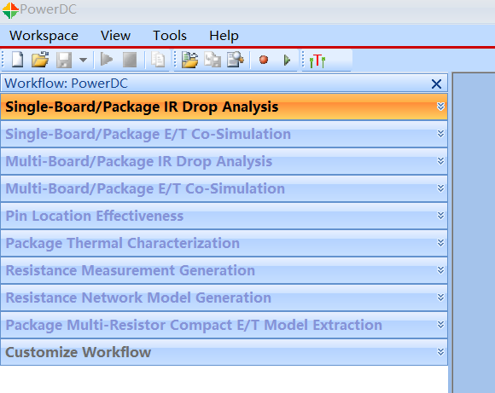The width and height of the screenshot is (495, 393).
Task: Click the PowerDC application logo
Action: (x=10, y=10)
